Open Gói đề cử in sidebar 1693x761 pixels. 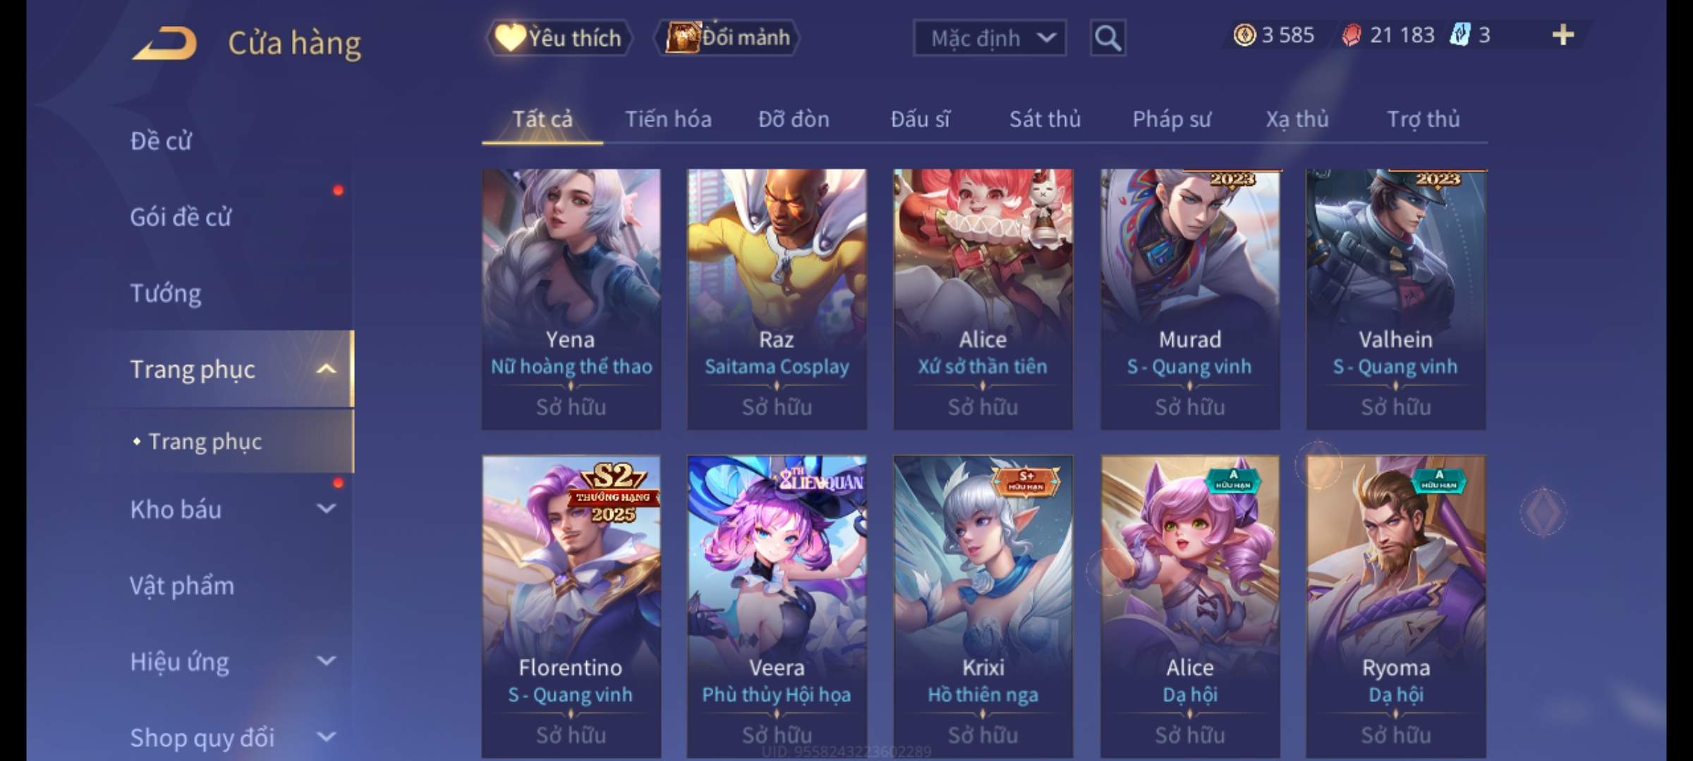point(181,217)
